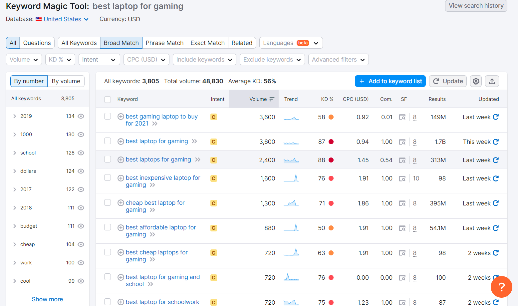Open the Exclude keywords dropdown
The height and width of the screenshot is (306, 518).
272,60
